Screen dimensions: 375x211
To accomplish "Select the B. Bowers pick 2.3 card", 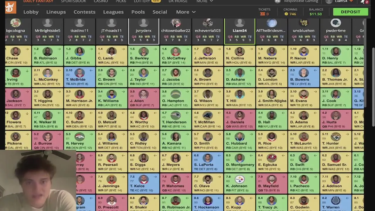I will pos(304,77).
